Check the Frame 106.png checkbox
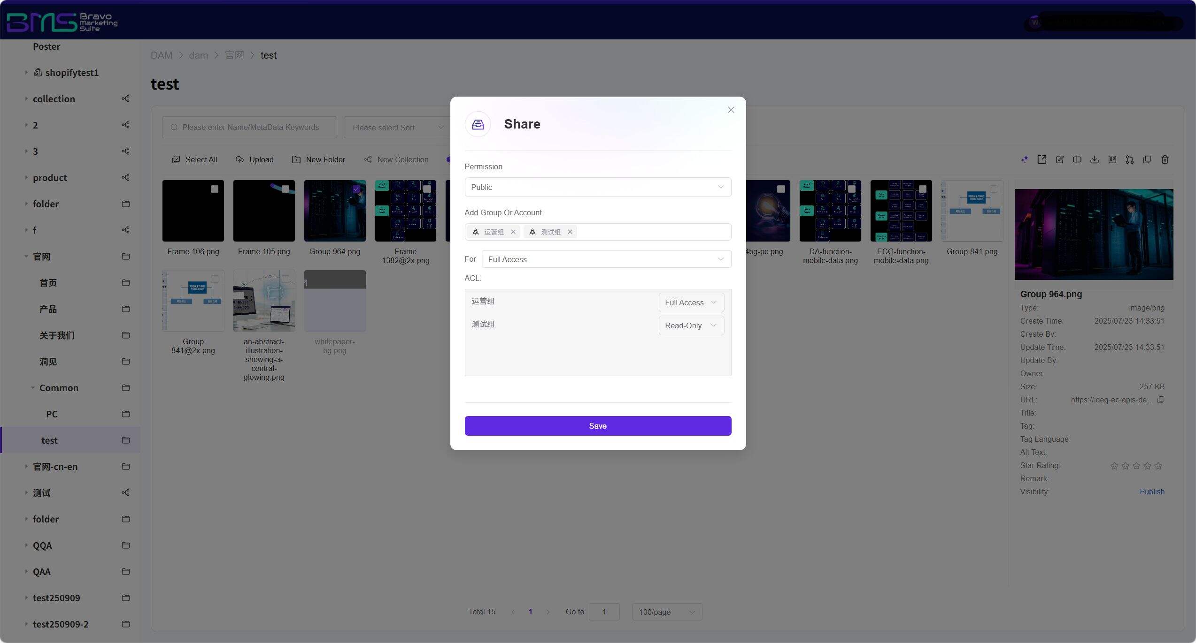 pos(214,189)
